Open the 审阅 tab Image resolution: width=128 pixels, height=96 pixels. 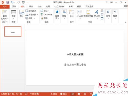[71, 6]
